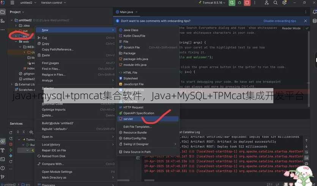Select Stylesheet from New submenu
Screen dimensions: 317x186
tap(148, 78)
